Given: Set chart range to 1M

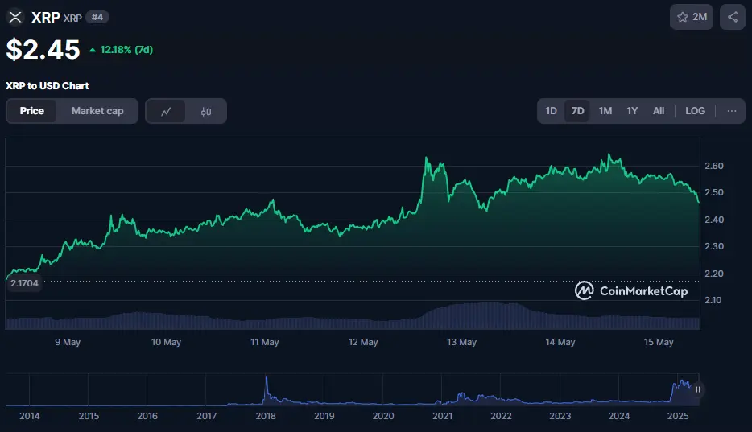Looking at the screenshot, I should [x=605, y=111].
